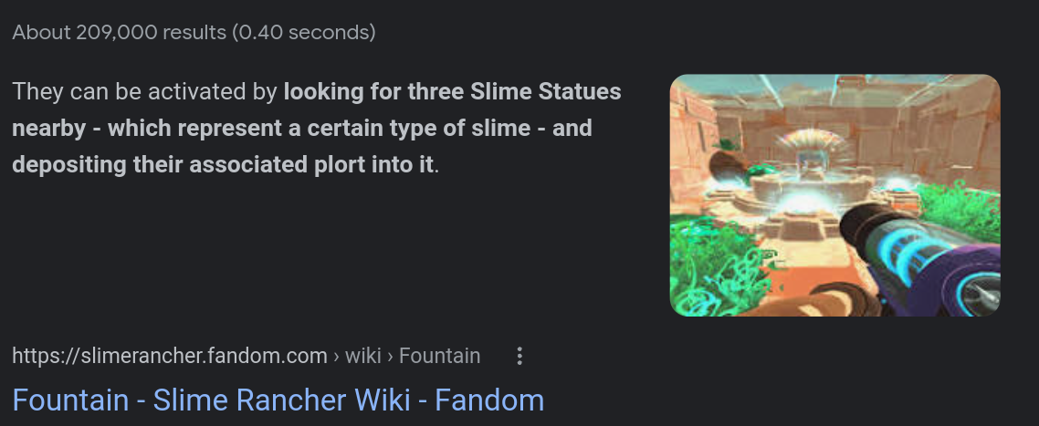Click the Fountain - Slime Rancher Wiki link
1039x426 pixels.
278,400
